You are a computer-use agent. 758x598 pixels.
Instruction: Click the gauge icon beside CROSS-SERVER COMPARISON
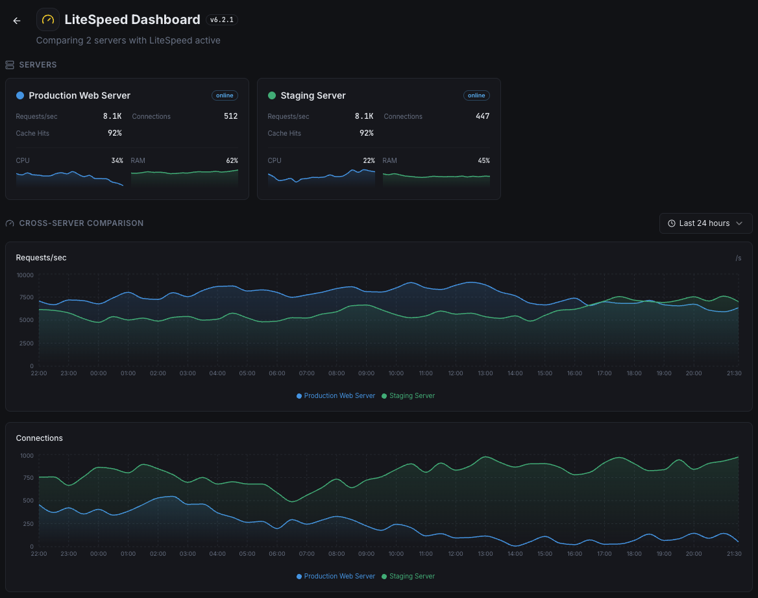tap(9, 223)
